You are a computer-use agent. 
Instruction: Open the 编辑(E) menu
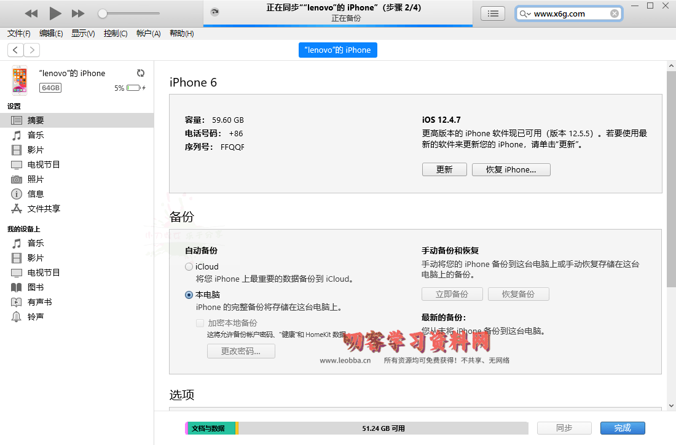tap(51, 34)
